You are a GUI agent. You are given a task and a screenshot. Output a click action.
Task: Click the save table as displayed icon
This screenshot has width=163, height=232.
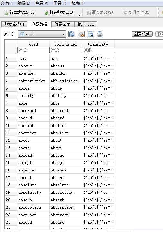point(90,34)
